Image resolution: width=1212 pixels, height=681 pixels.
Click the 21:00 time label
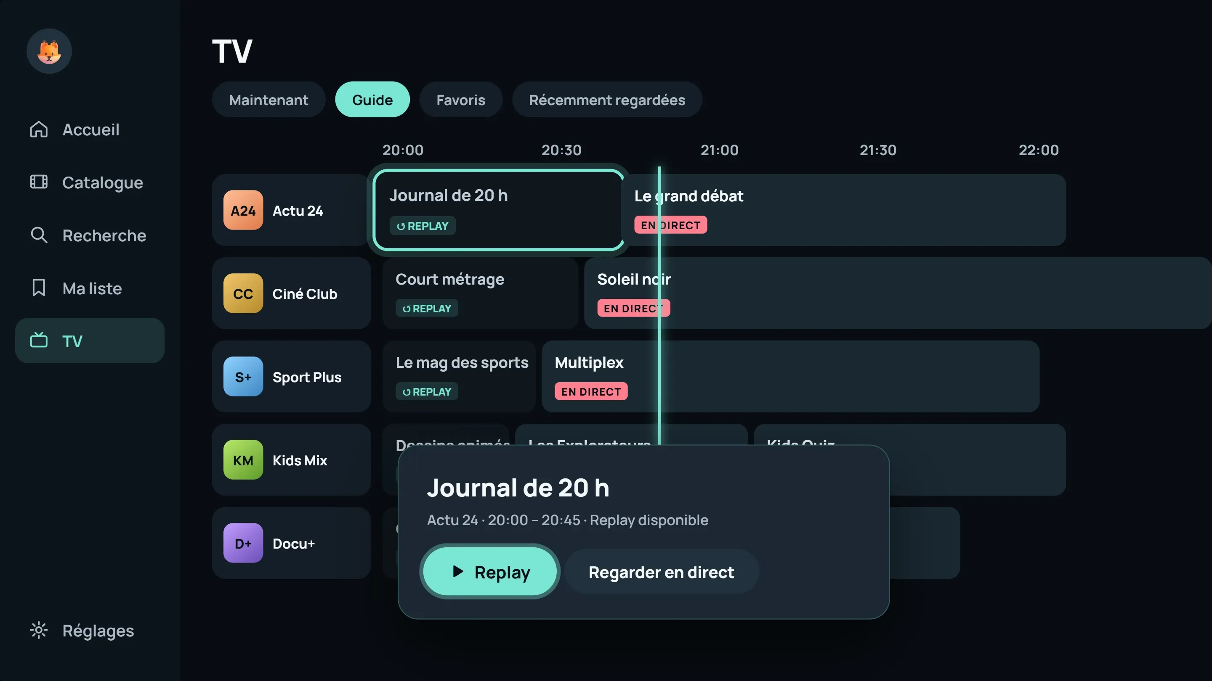[x=719, y=150]
